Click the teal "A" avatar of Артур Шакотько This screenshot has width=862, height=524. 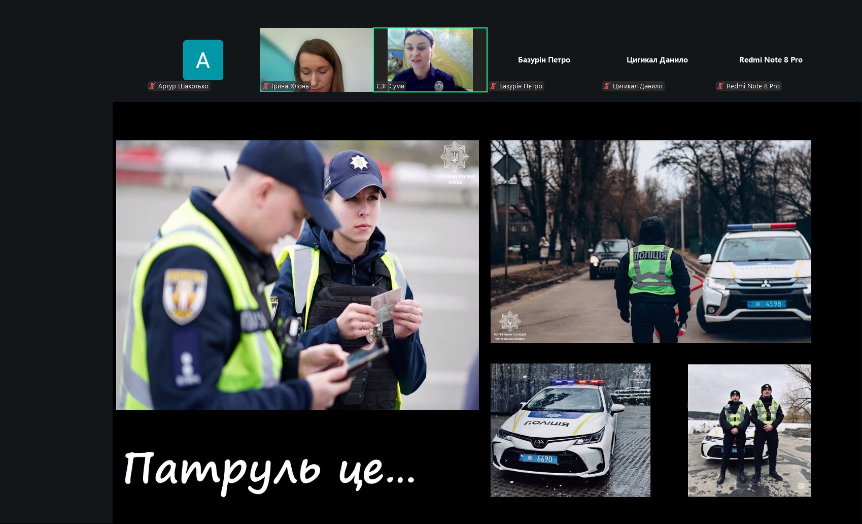coord(203,60)
